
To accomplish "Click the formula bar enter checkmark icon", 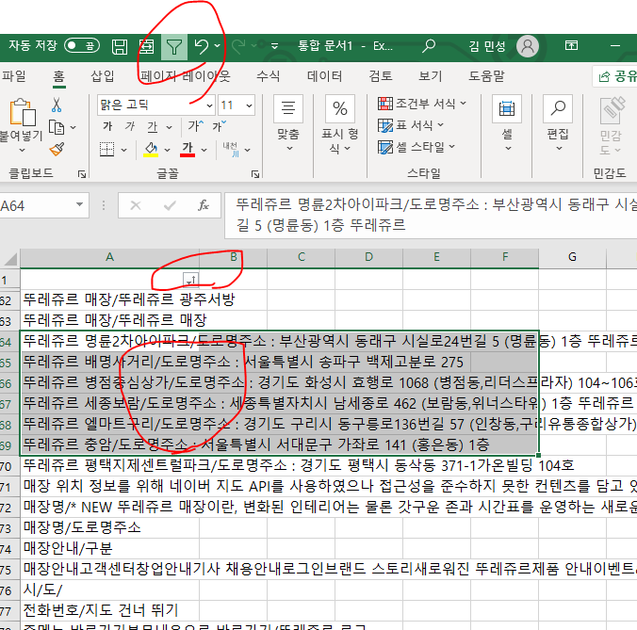I will [x=170, y=205].
